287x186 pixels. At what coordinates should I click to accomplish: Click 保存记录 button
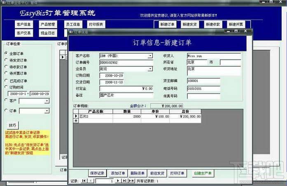coord(97,173)
